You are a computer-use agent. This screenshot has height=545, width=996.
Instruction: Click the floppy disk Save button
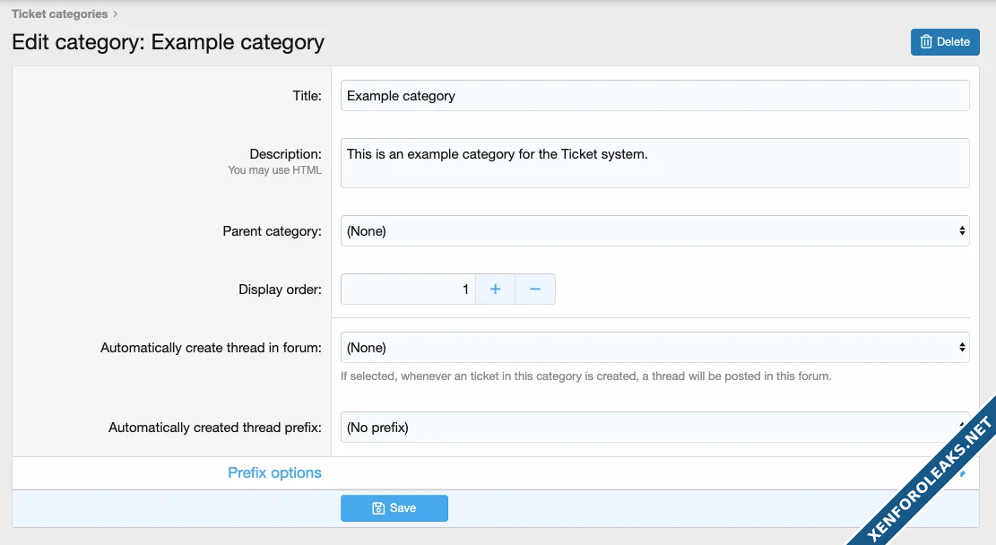pos(394,508)
